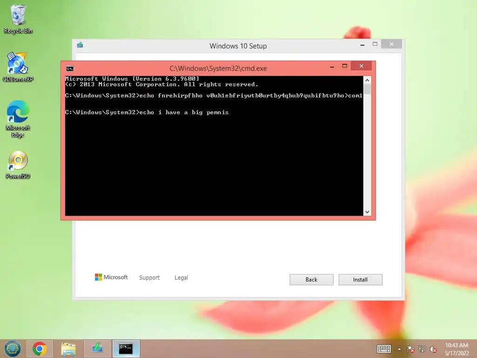
Task: Select the Microsoft Edge desktop shortcut
Action: tap(18, 119)
